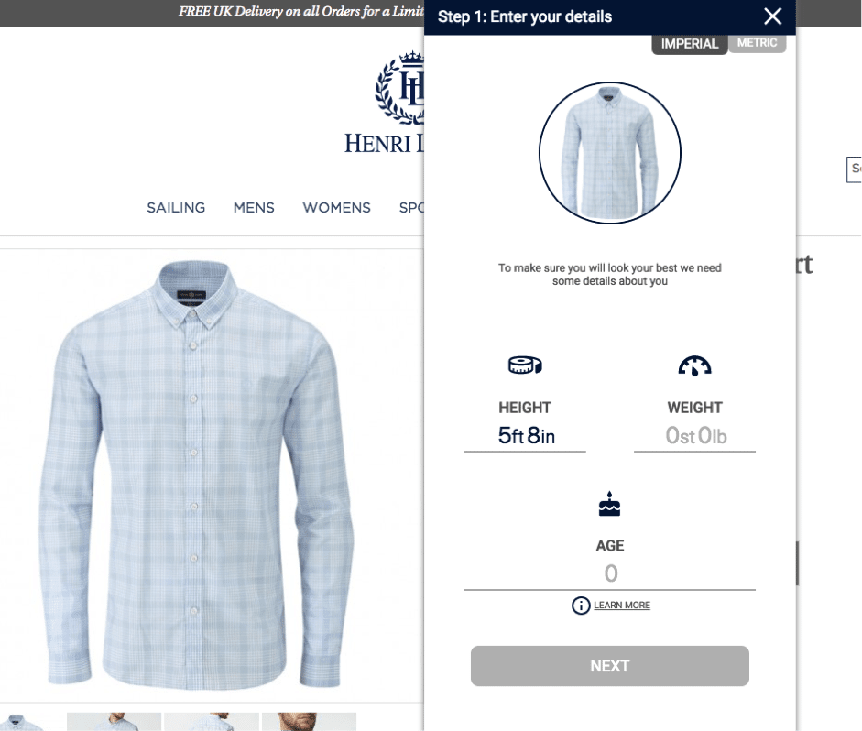This screenshot has height=731, width=862.
Task: Select the weight field showing 0st 0lb
Action: click(x=695, y=436)
